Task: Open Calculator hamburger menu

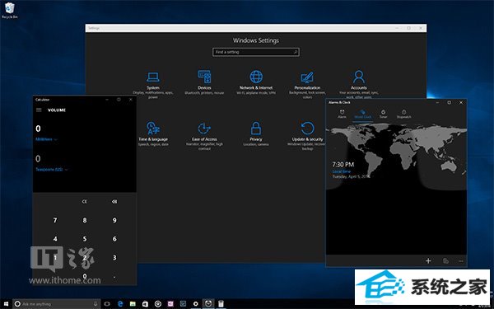Action: [39, 110]
